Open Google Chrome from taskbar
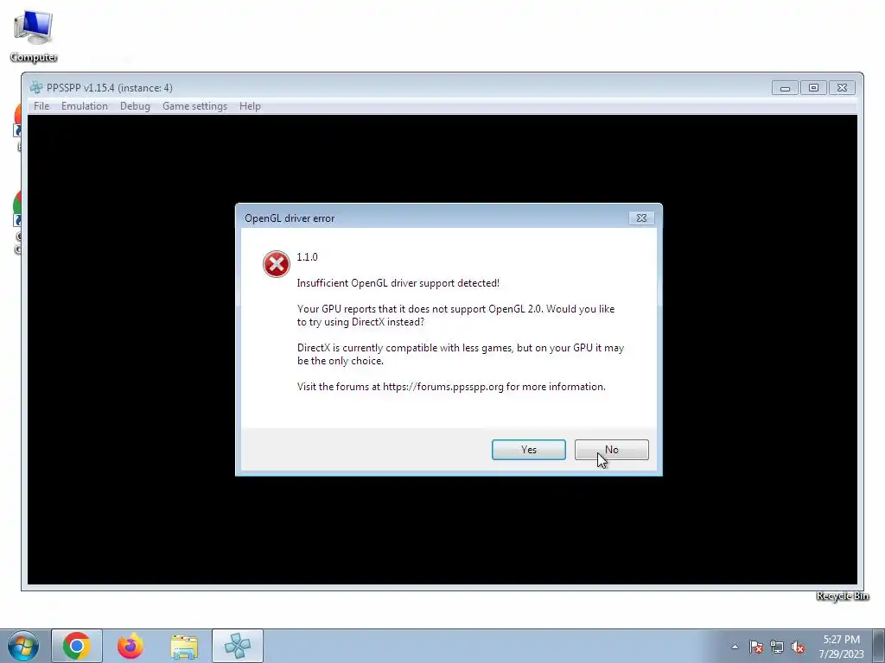The image size is (885, 663). click(77, 646)
